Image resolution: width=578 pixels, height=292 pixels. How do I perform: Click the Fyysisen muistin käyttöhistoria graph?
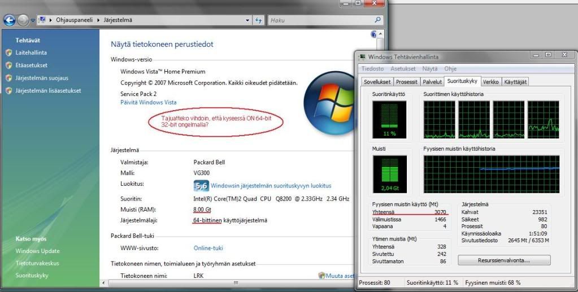click(x=492, y=174)
